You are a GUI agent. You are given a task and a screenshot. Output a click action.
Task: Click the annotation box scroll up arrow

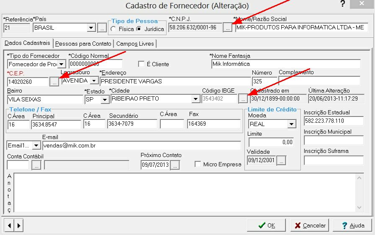(359, 178)
